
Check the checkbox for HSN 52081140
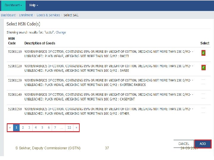pos(203,96)
